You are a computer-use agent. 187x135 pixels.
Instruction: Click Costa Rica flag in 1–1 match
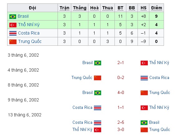click(97, 108)
